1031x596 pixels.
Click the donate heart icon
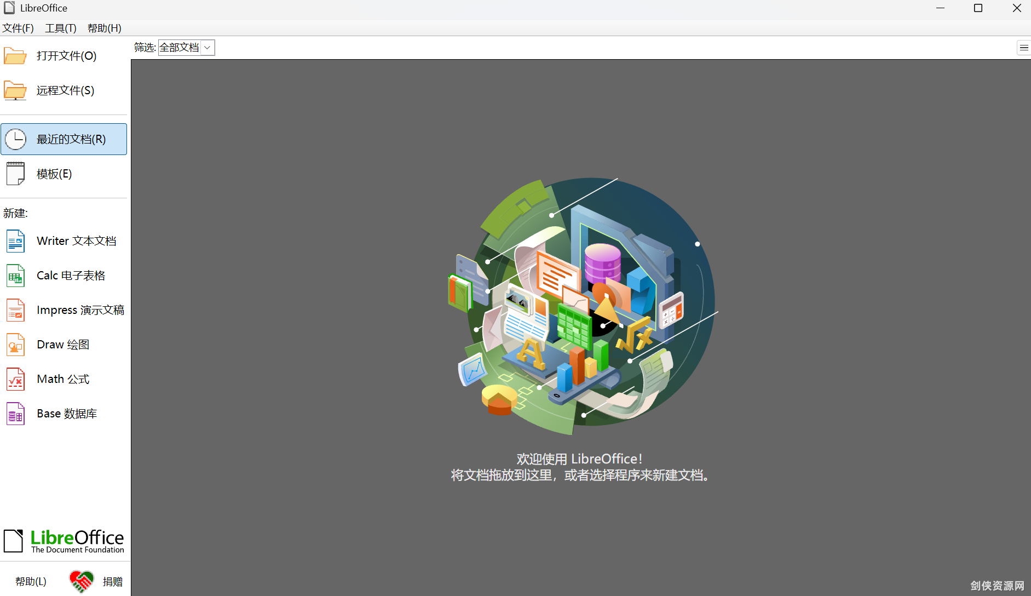(81, 581)
